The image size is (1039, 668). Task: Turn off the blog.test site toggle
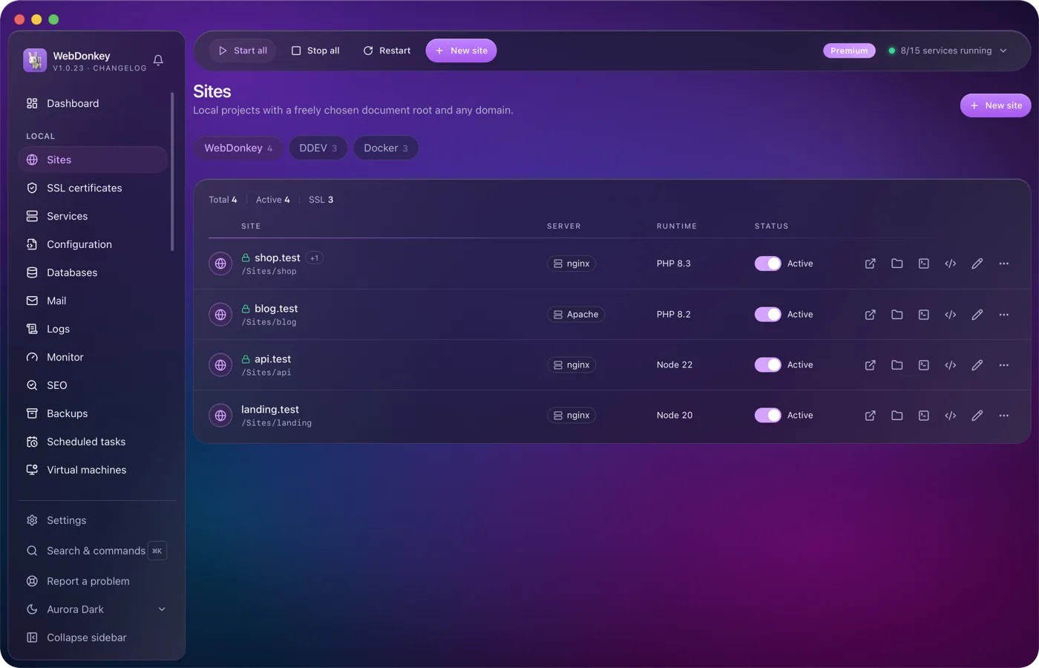point(768,315)
